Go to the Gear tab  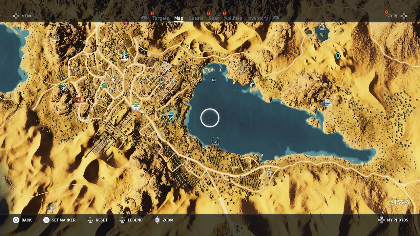tap(214, 18)
